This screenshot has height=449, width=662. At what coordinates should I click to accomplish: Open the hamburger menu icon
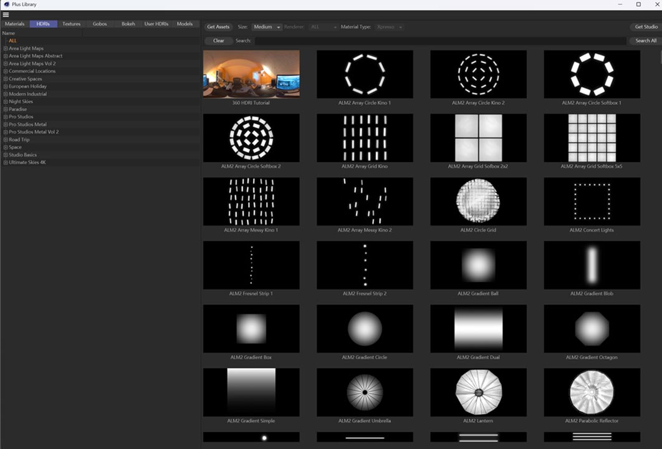pyautogui.click(x=6, y=14)
